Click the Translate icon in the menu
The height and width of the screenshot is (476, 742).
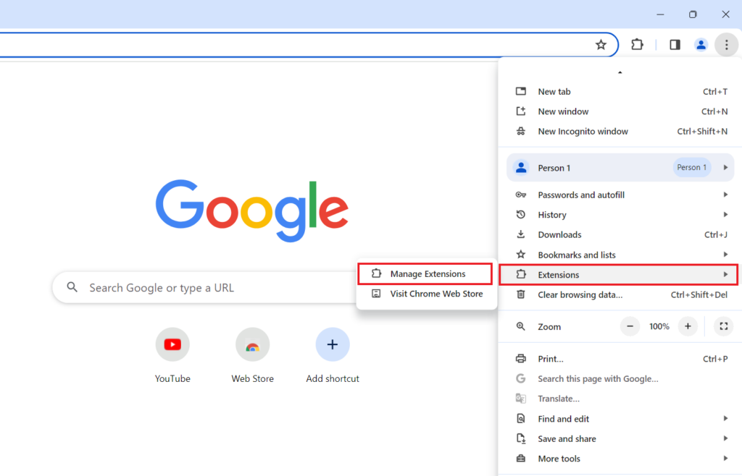(x=520, y=399)
